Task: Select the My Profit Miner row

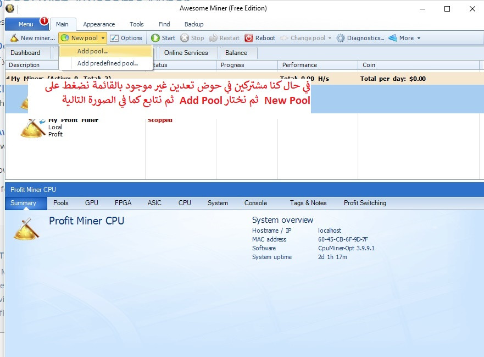Action: coord(244,128)
